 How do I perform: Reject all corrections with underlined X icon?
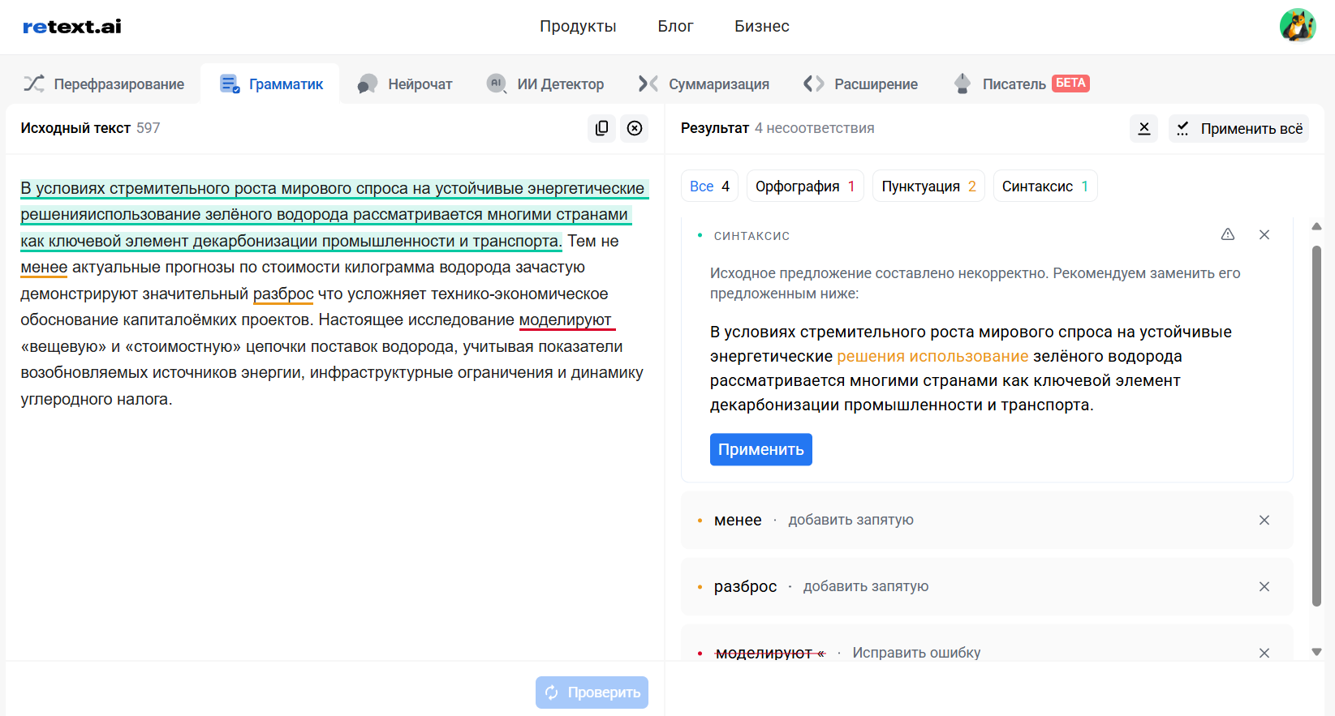1143,128
